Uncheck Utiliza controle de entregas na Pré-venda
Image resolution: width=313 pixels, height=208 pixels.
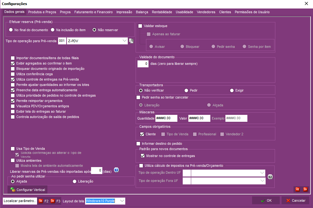point(13,79)
